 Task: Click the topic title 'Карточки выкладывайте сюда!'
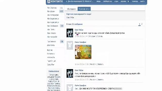coord(79,14)
